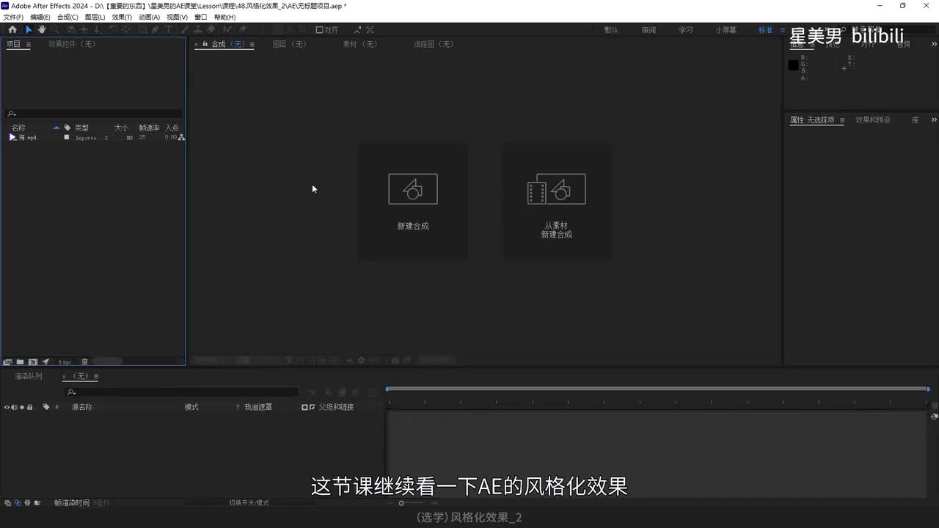Click the Home icon in toolbar
939x528 pixels.
point(12,29)
